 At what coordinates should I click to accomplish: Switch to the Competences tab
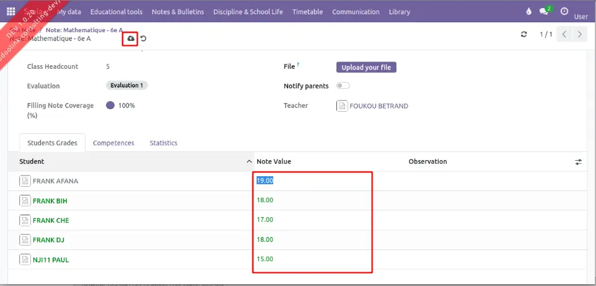(113, 143)
